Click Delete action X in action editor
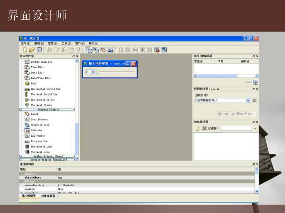 (x=204, y=128)
